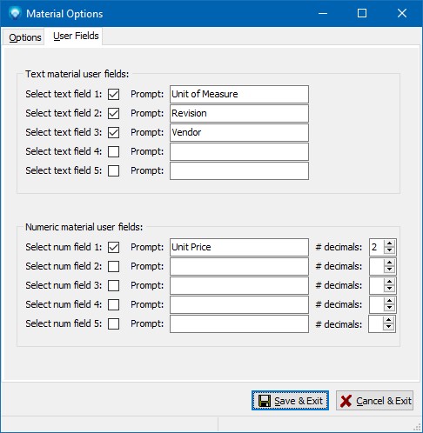Increase decimals for num field 2

tap(389, 263)
